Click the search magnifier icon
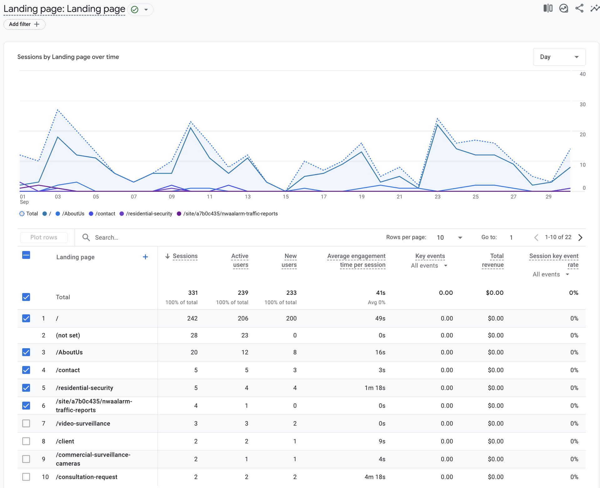 click(x=86, y=238)
